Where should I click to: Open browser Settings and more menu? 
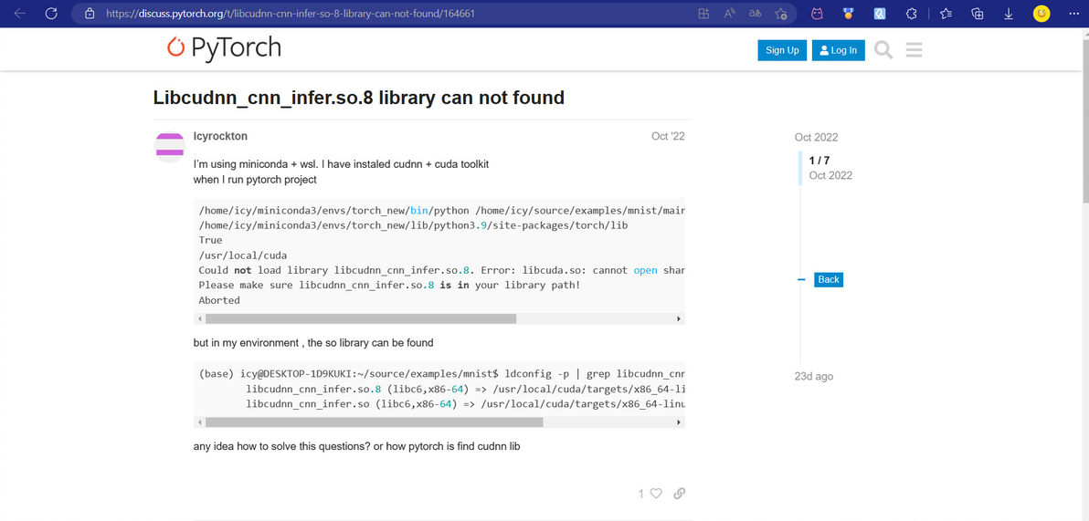pyautogui.click(x=1073, y=14)
